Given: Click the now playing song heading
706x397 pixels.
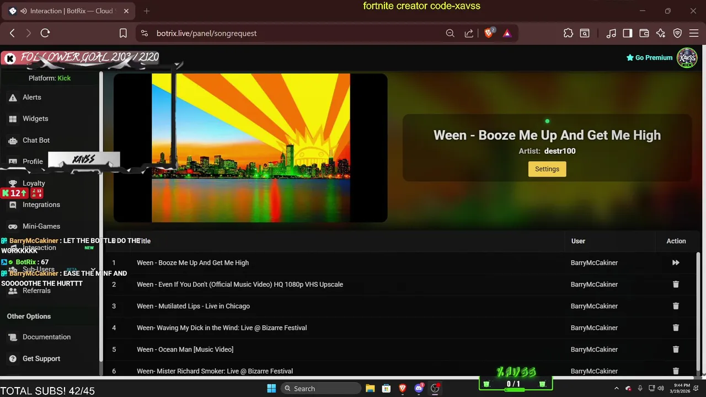Looking at the screenshot, I should click(547, 135).
